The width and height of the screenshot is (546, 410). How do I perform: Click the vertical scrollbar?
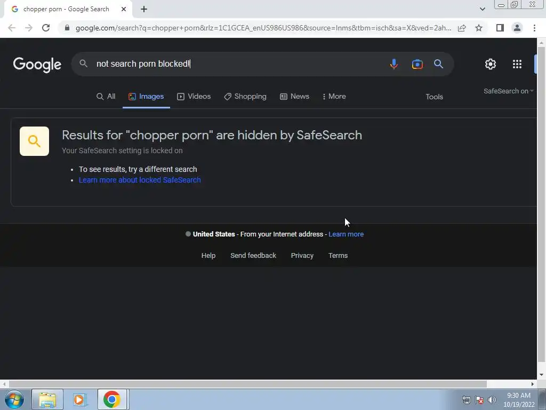coord(541,206)
